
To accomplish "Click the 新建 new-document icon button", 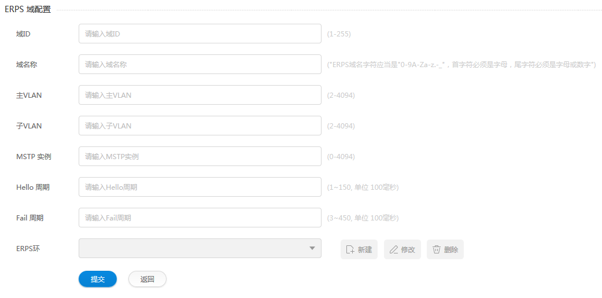I will 359,249.
